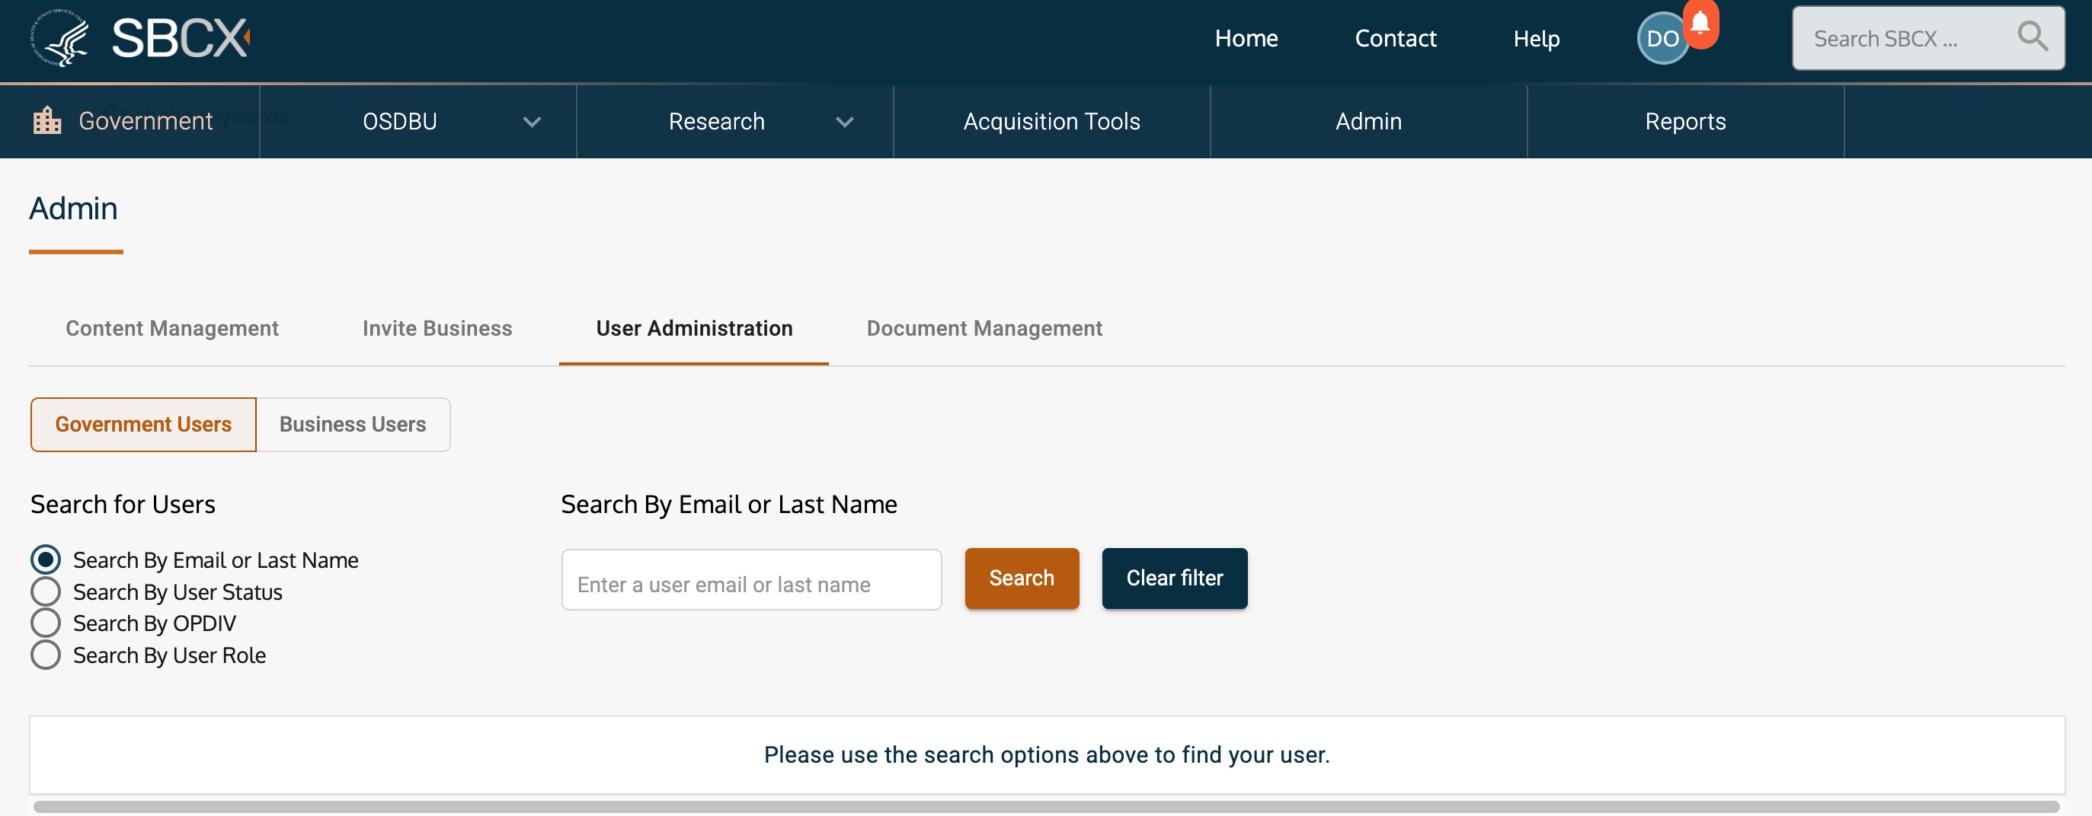
Task: Click the SBCX wordmark
Action: pyautogui.click(x=181, y=38)
